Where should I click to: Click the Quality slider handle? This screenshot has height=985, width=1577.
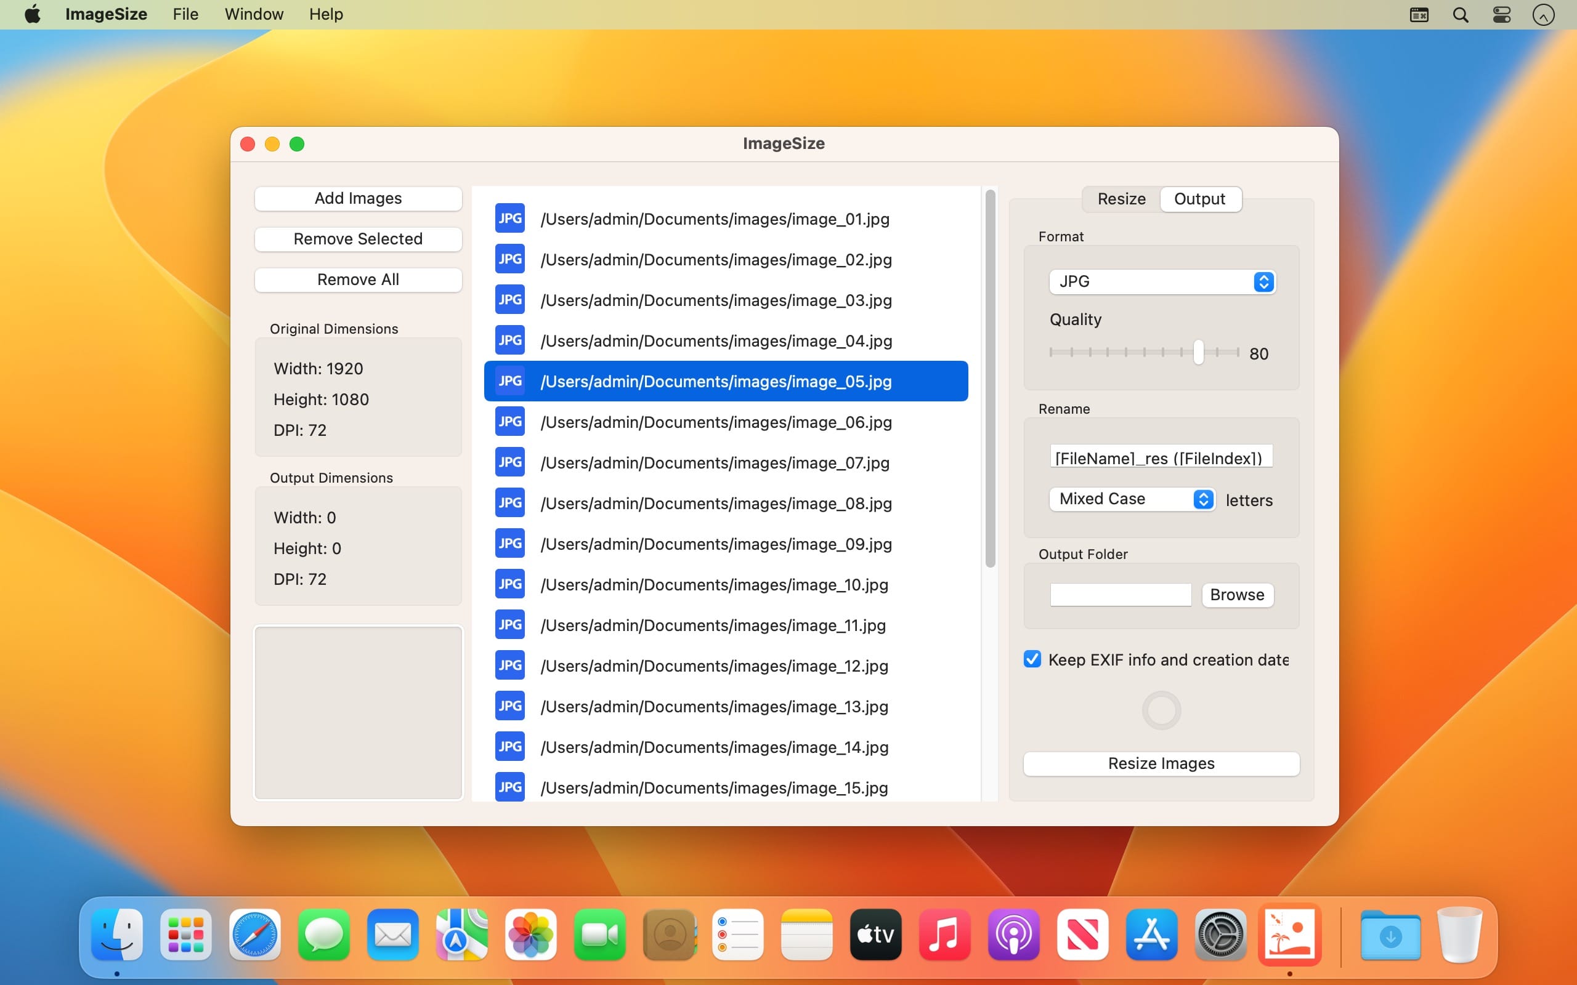click(1198, 352)
